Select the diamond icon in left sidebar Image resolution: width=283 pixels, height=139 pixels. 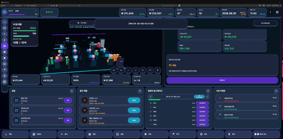(5, 58)
